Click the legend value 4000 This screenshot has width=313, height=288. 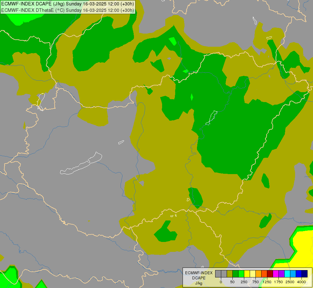point(301,282)
